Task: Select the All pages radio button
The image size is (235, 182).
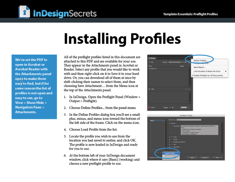Action: click(170, 107)
